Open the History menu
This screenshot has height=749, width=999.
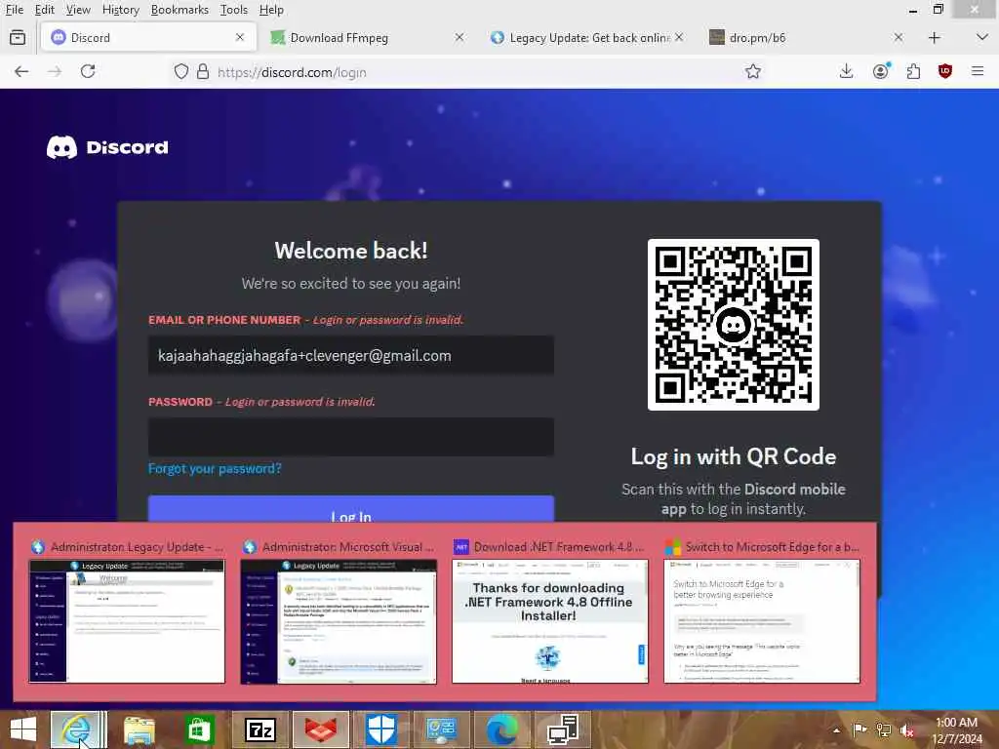120,10
